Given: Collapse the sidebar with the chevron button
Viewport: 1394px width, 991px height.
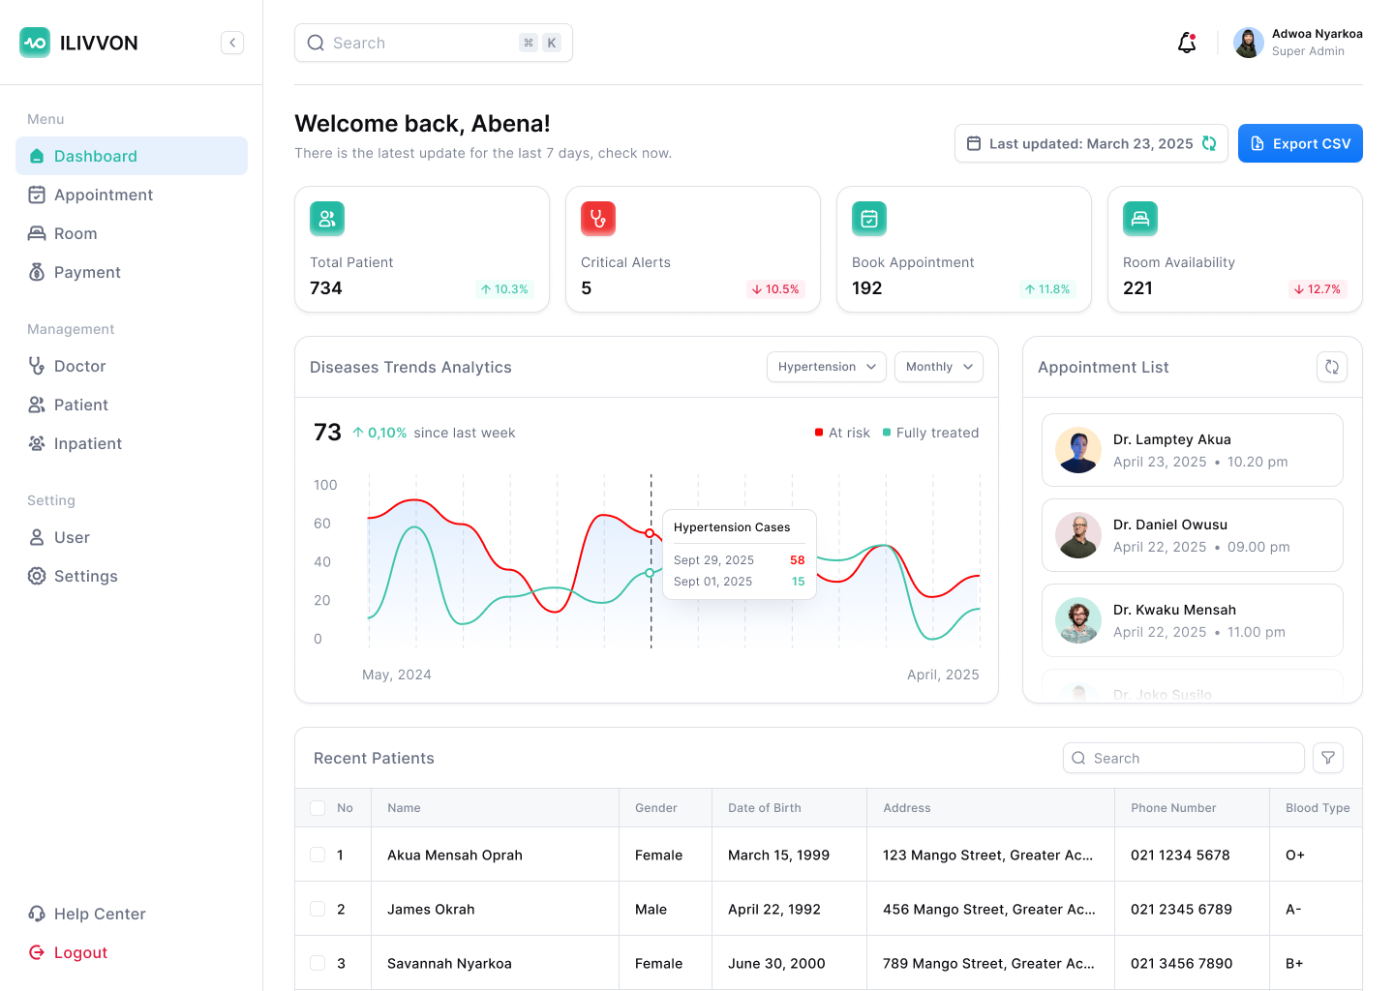Looking at the screenshot, I should click(x=232, y=43).
